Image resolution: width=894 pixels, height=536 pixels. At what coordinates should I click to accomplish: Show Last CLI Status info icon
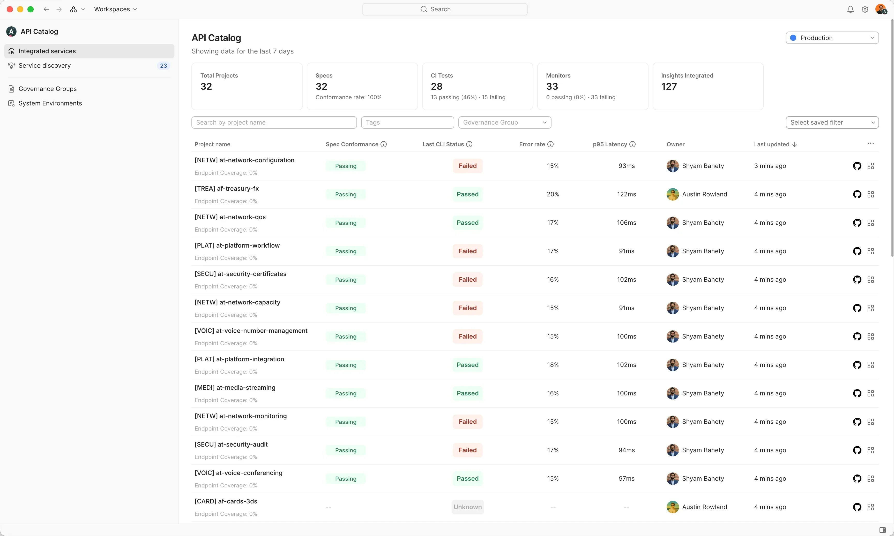pyautogui.click(x=469, y=144)
